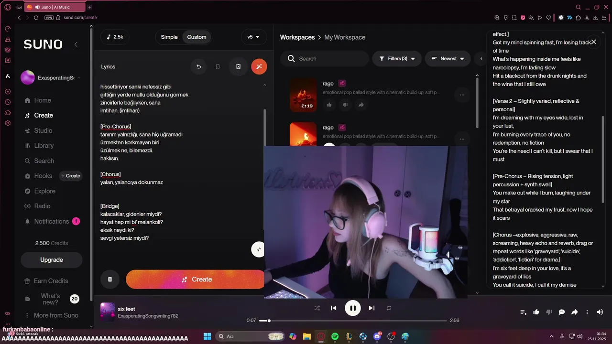
Task: Share the playing song from the player bar
Action: point(575,312)
